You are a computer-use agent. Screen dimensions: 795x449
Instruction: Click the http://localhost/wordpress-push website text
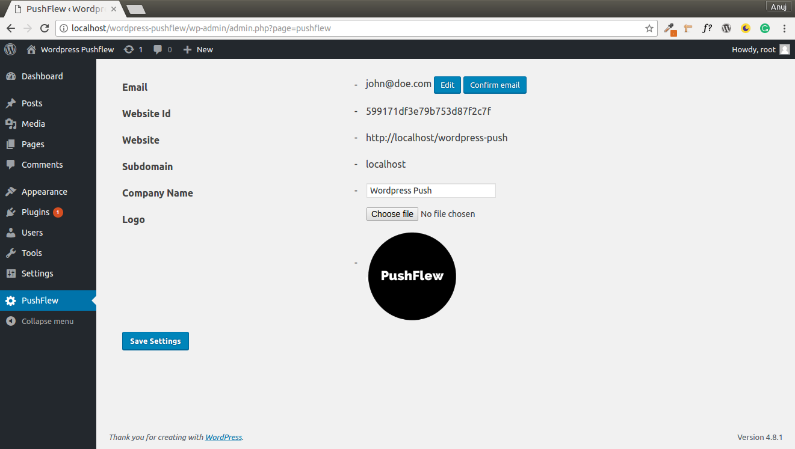click(x=437, y=138)
